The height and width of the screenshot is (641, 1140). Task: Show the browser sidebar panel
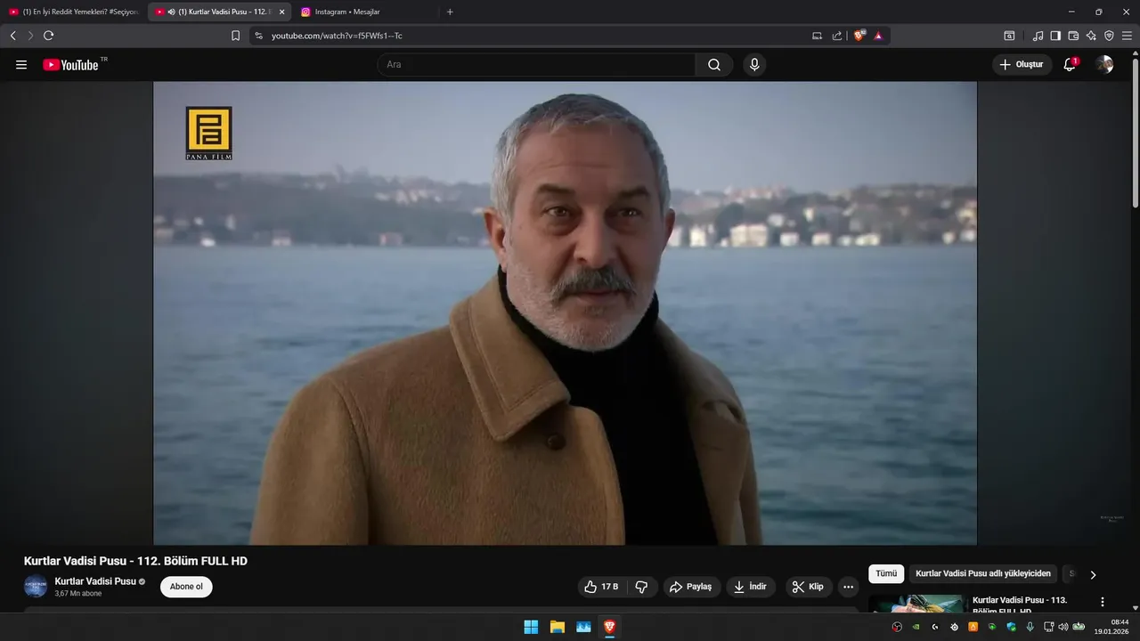pyautogui.click(x=1055, y=36)
